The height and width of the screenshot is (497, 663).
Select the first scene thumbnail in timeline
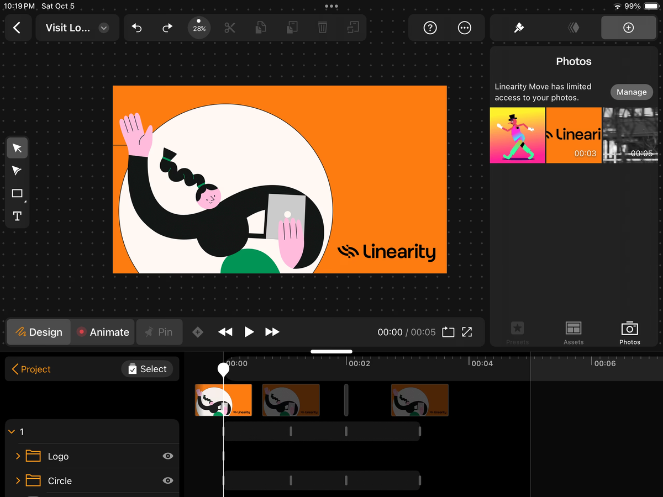224,400
